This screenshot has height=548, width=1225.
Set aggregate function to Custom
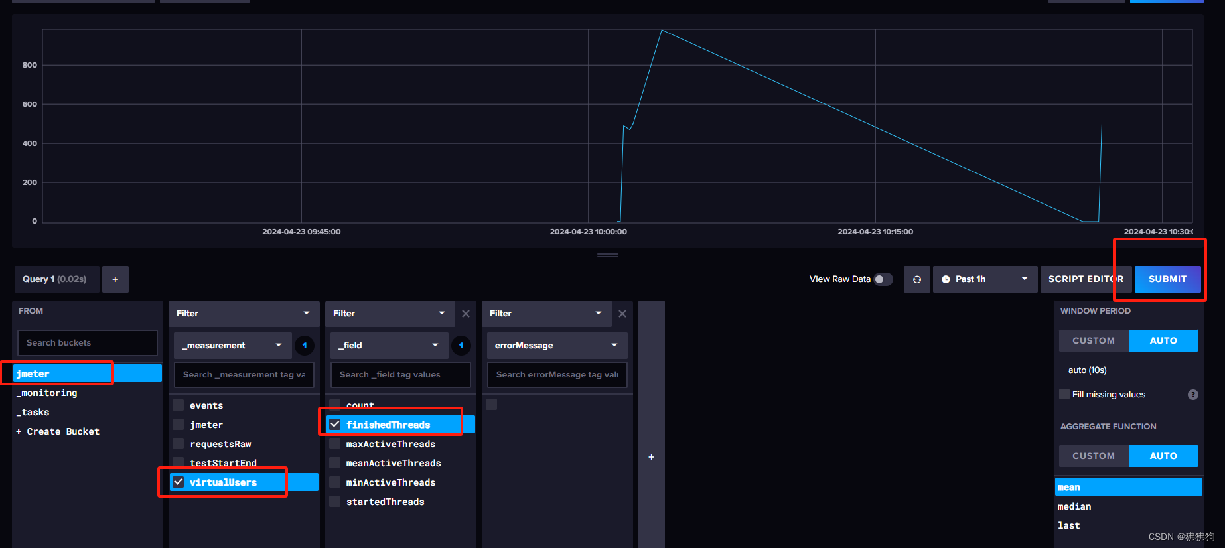tap(1094, 456)
